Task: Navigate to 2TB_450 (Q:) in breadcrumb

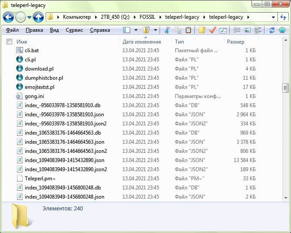Action: (x=115, y=17)
